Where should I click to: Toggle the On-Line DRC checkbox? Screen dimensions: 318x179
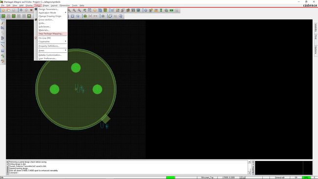[36, 38]
